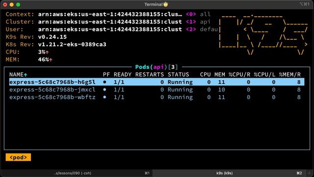Viewport: 314px width, 177px height.
Task: Maximize the Terminal window
Action: click(18, 4)
